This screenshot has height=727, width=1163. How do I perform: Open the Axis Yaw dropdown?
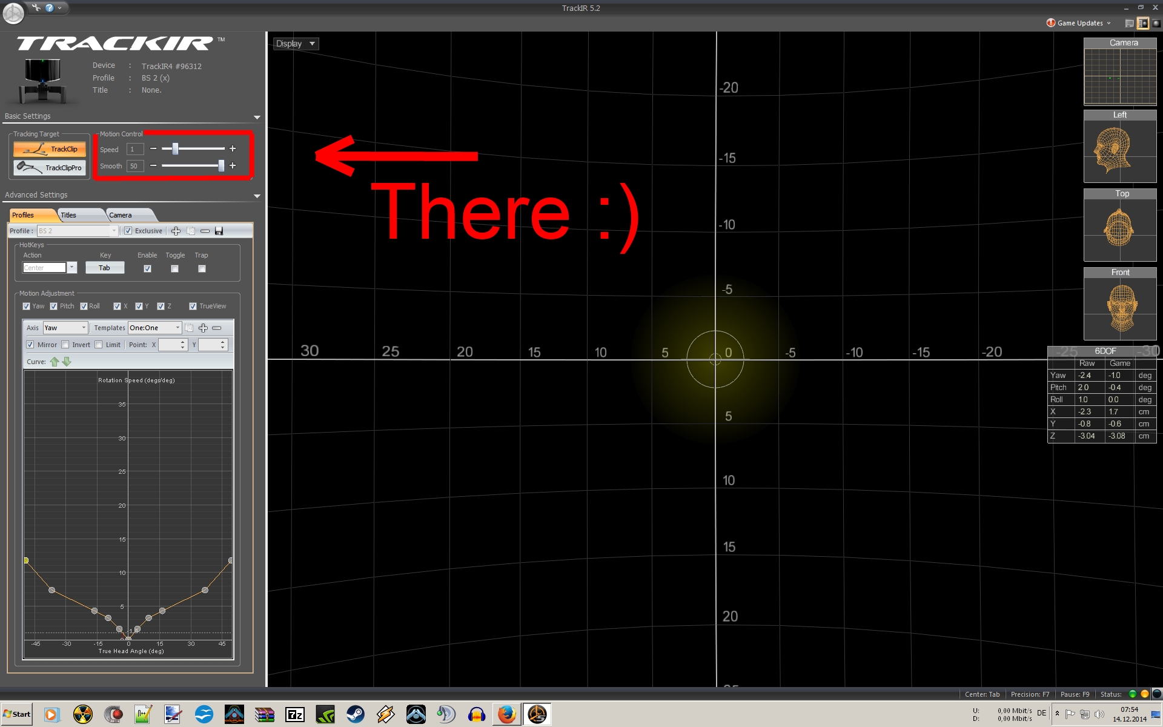(65, 328)
